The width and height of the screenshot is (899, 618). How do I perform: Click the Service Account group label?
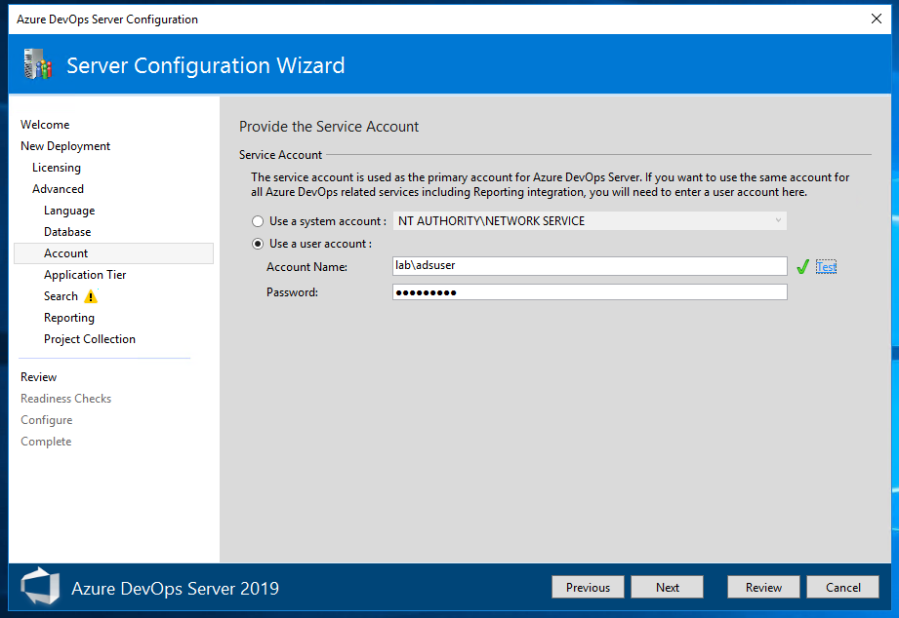pyautogui.click(x=280, y=155)
